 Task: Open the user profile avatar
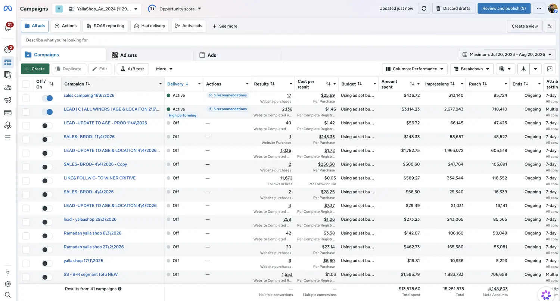(x=553, y=9)
